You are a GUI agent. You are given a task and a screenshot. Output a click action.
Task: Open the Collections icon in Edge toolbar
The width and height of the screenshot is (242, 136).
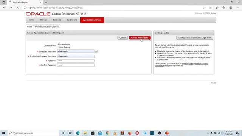pyautogui.click(x=224, y=8)
